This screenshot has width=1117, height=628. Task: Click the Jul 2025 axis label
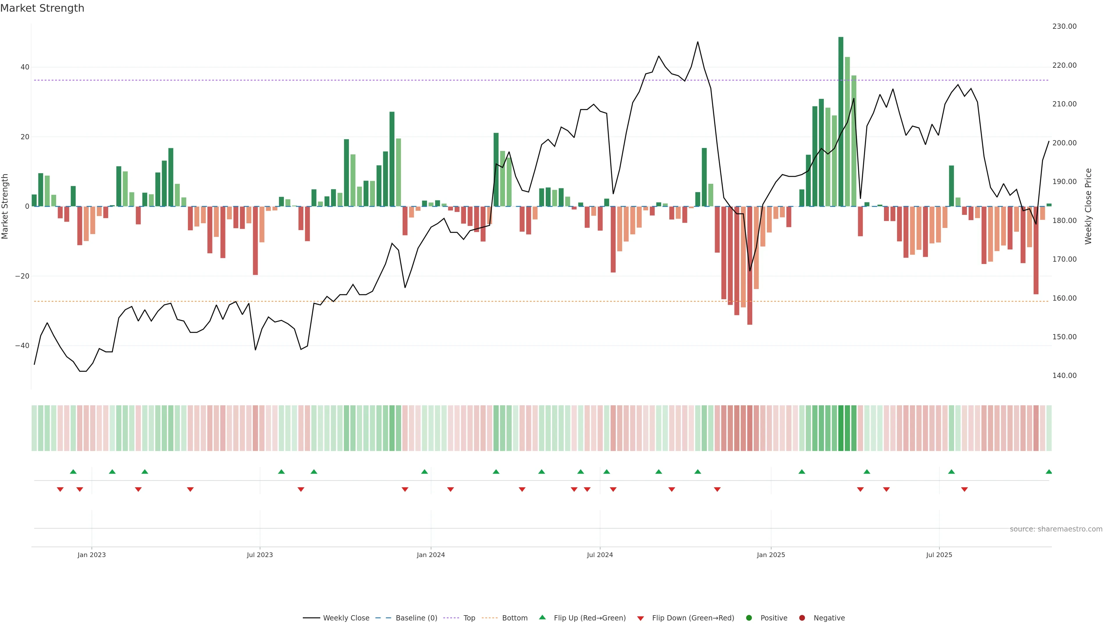click(x=939, y=555)
